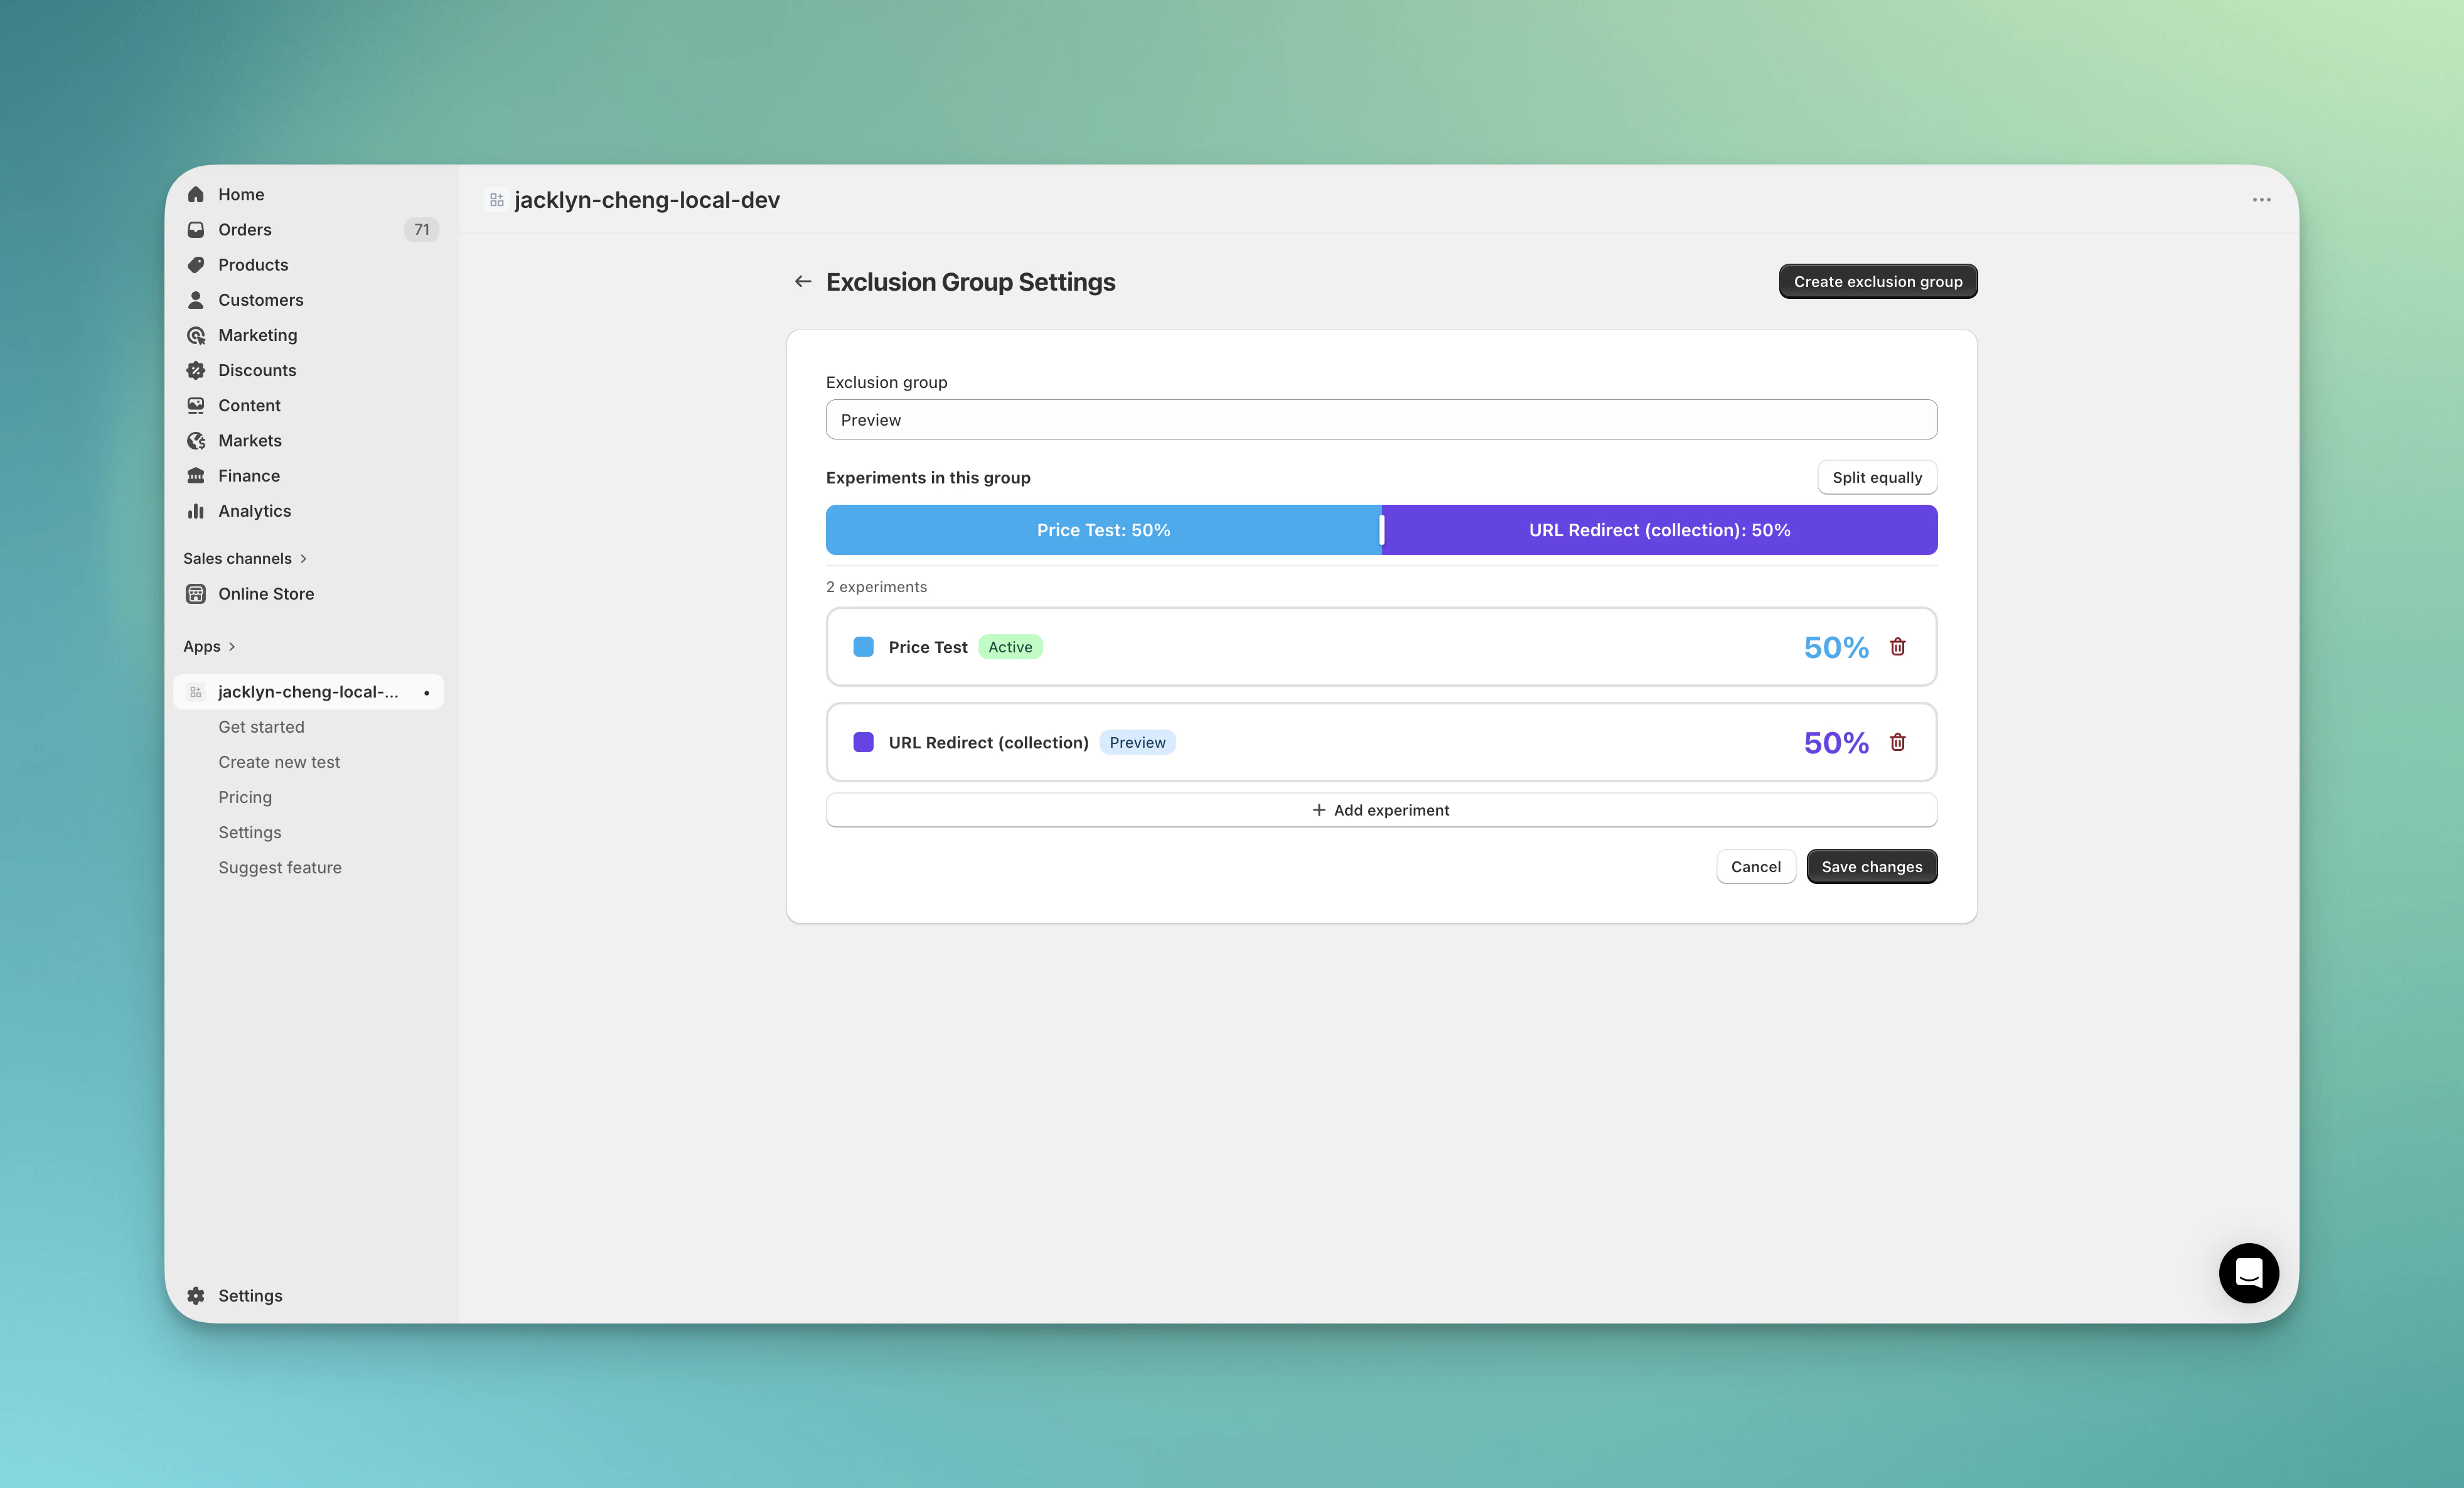
Task: Click Add experiment button
Action: pyautogui.click(x=1381, y=809)
